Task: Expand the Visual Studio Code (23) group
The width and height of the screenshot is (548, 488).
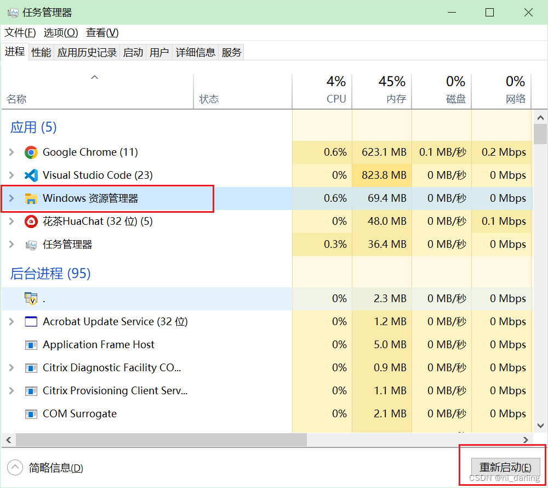Action: coord(12,175)
